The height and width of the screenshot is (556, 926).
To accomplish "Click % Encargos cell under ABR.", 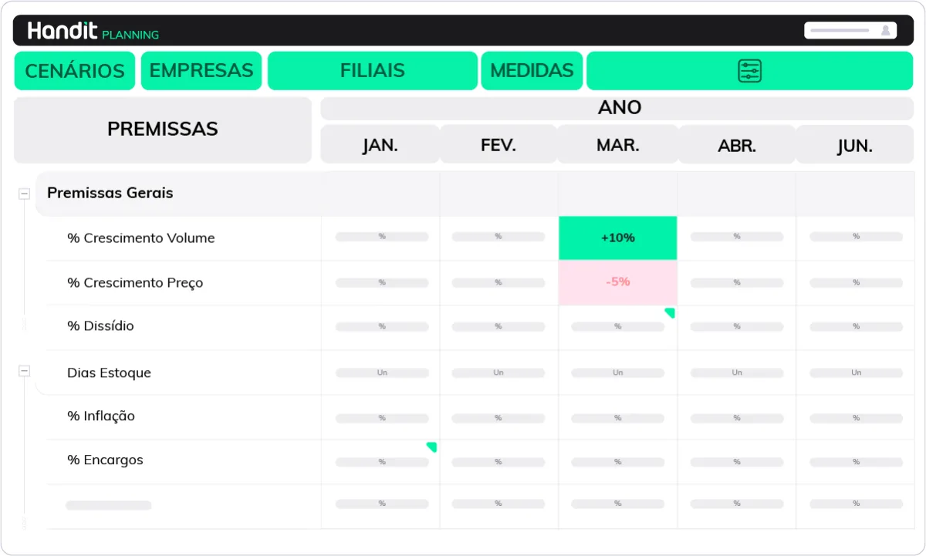I will 737,462.
